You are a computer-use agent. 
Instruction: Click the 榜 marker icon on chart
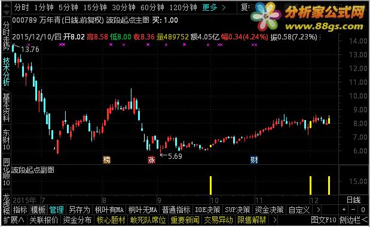click(106, 160)
